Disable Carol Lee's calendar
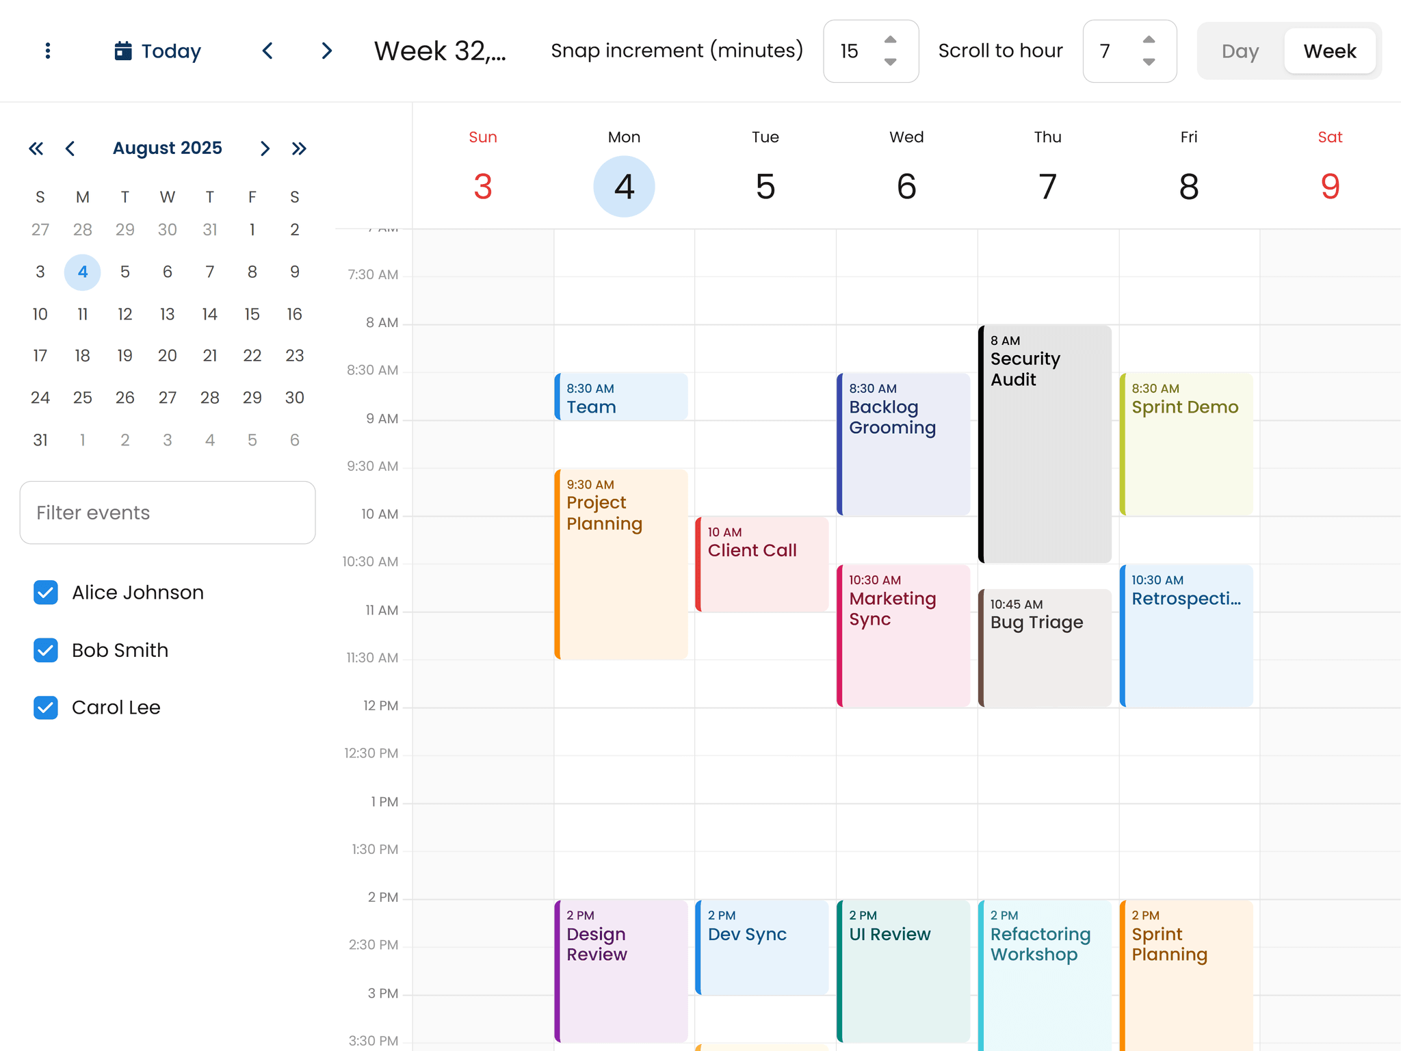Viewport: 1401px width, 1051px height. pyautogui.click(x=45, y=708)
